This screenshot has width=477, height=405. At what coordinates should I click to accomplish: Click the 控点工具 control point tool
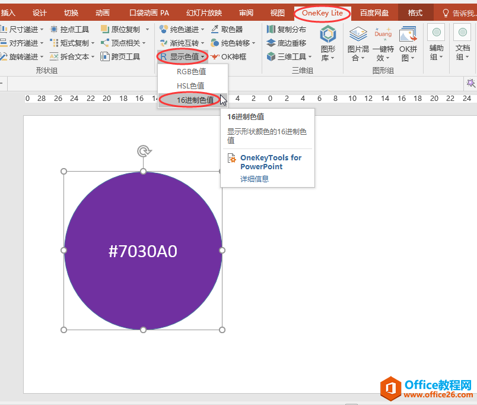[x=69, y=29]
